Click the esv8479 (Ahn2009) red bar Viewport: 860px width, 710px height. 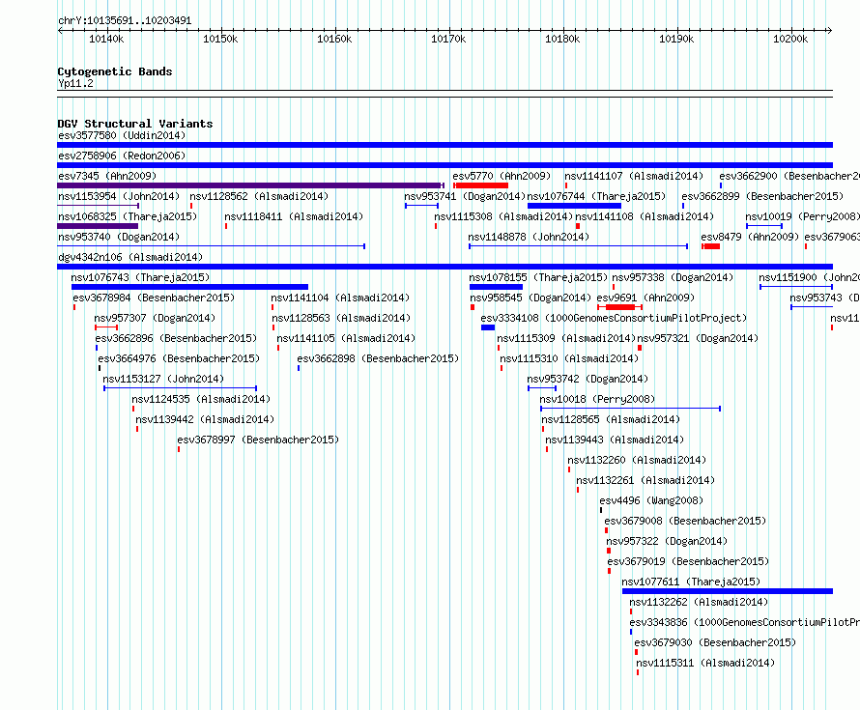[x=711, y=246]
